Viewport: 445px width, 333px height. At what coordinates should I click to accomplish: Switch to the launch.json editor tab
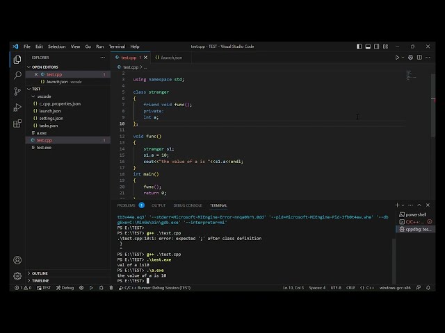(171, 58)
